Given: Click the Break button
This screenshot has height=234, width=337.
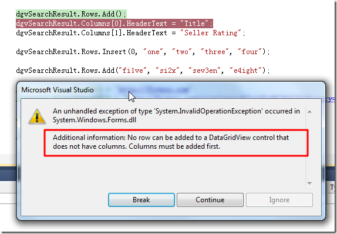Looking at the screenshot, I should [141, 200].
